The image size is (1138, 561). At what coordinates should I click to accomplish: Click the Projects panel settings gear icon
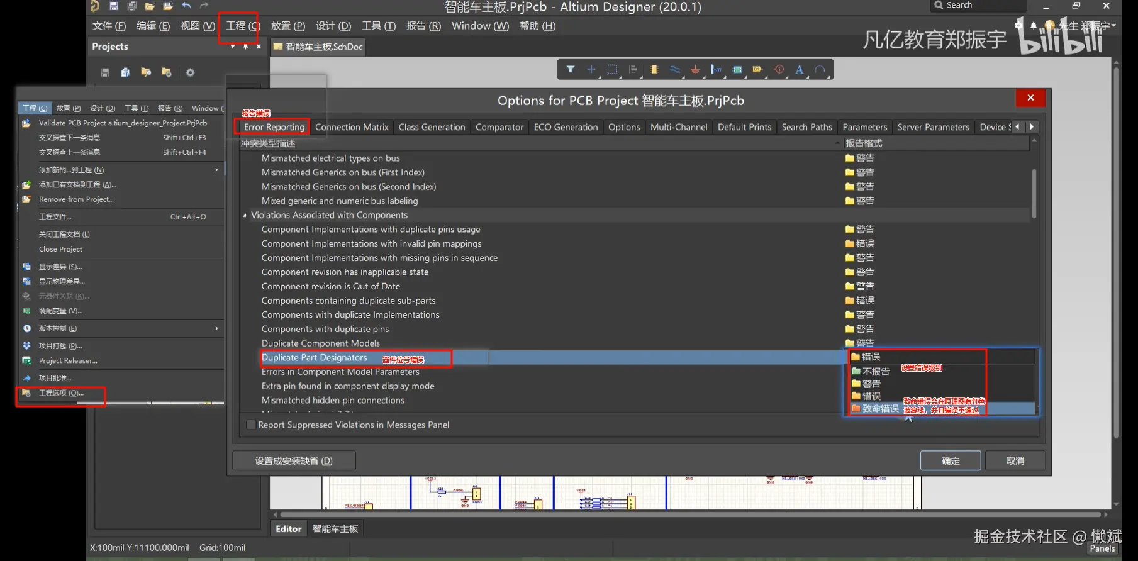tap(190, 72)
